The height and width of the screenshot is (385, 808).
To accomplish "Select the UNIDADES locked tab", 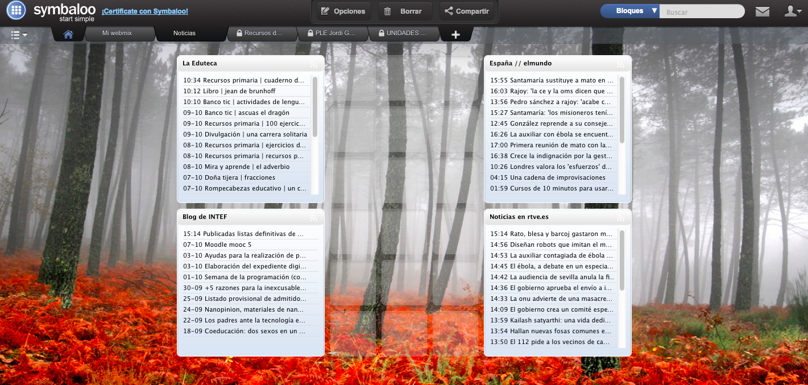I will pyautogui.click(x=403, y=34).
